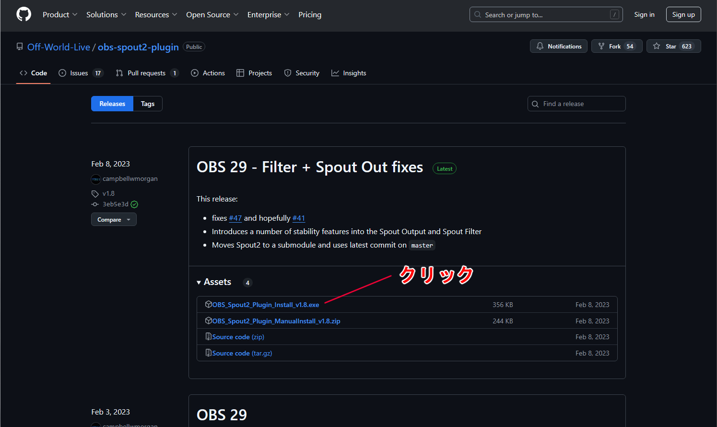Screen dimensions: 717x427
Task: Open the Code tab
Action: pyautogui.click(x=33, y=73)
